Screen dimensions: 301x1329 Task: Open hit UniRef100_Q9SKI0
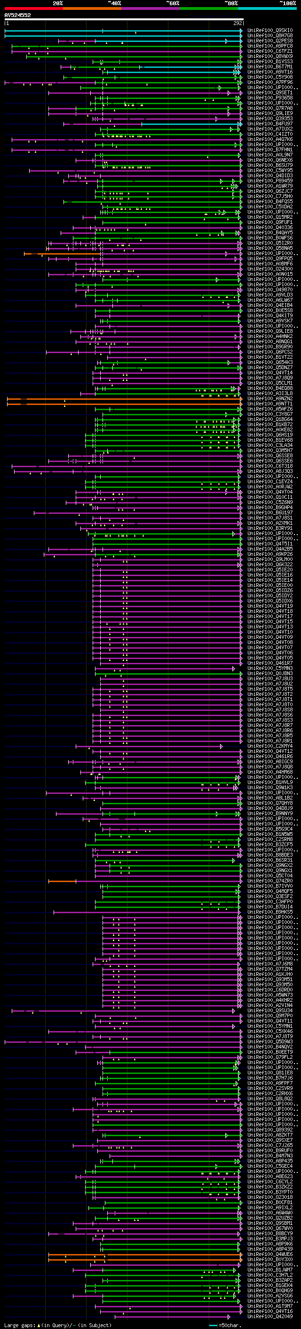click(270, 31)
